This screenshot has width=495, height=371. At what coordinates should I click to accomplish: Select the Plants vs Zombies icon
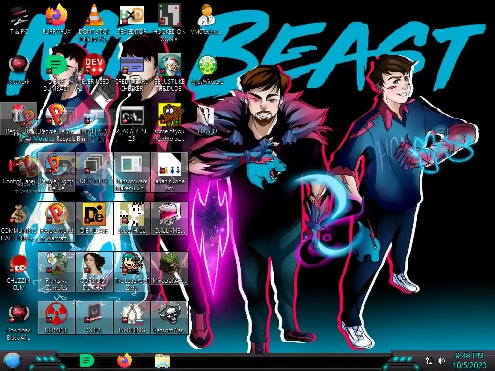point(56,271)
